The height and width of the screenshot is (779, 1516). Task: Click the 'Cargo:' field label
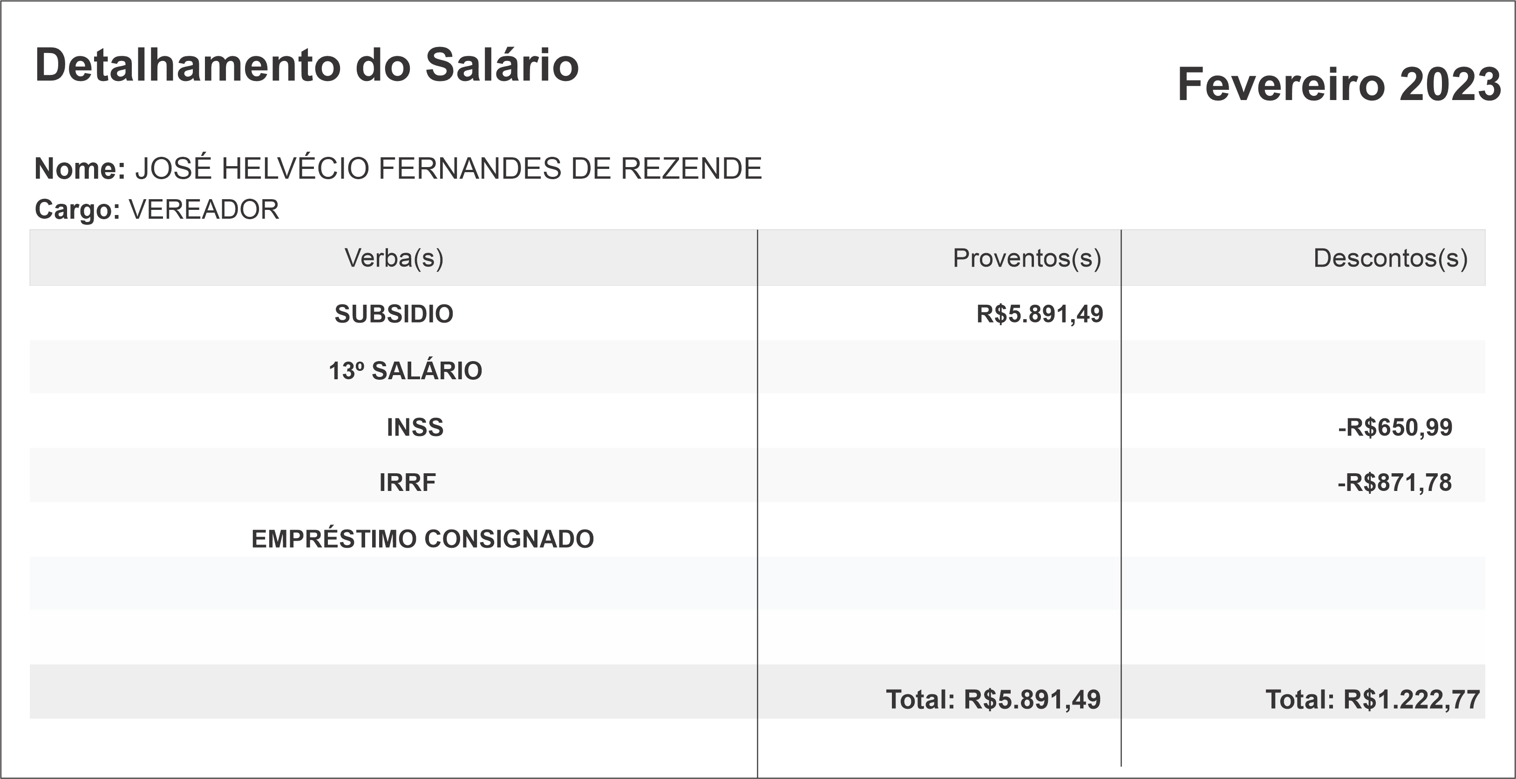(x=78, y=209)
